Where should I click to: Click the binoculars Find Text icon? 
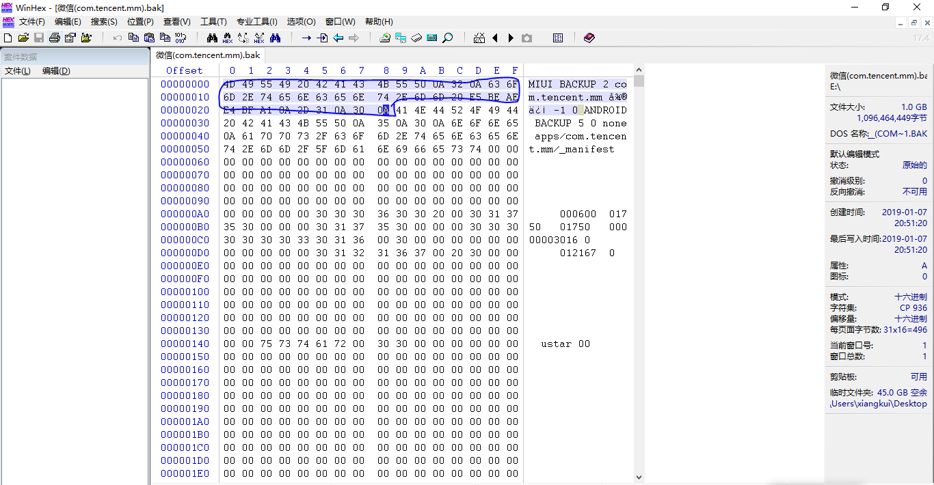click(212, 38)
